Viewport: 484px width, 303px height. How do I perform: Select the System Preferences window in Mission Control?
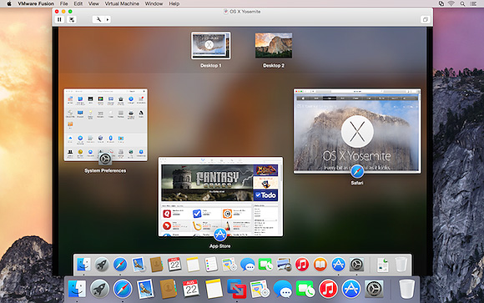106,124
